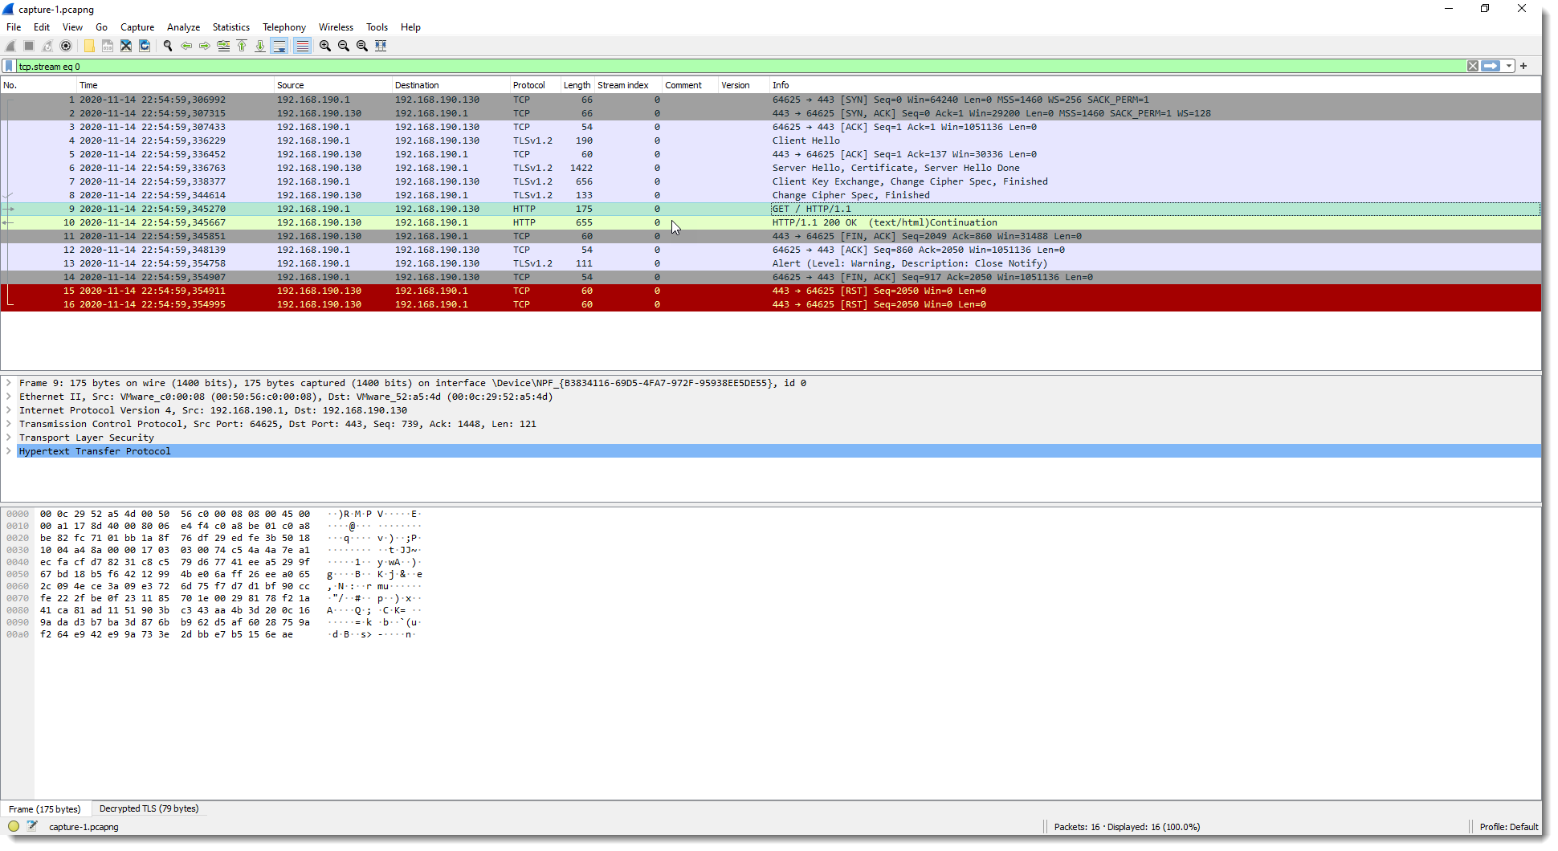Clear the display filter with X button
Screen dimensions: 1558x851
point(1473,67)
